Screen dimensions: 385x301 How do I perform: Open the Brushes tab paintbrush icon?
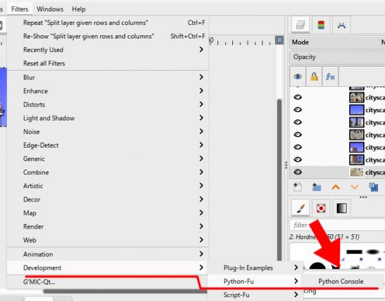[300, 208]
